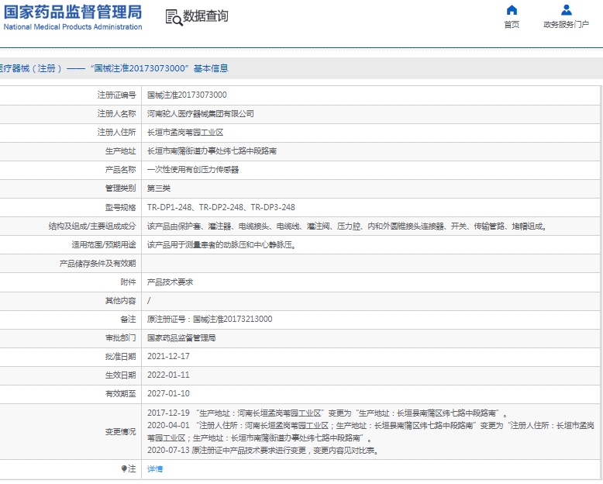Click the 2020-04-01 change record line

(370, 432)
